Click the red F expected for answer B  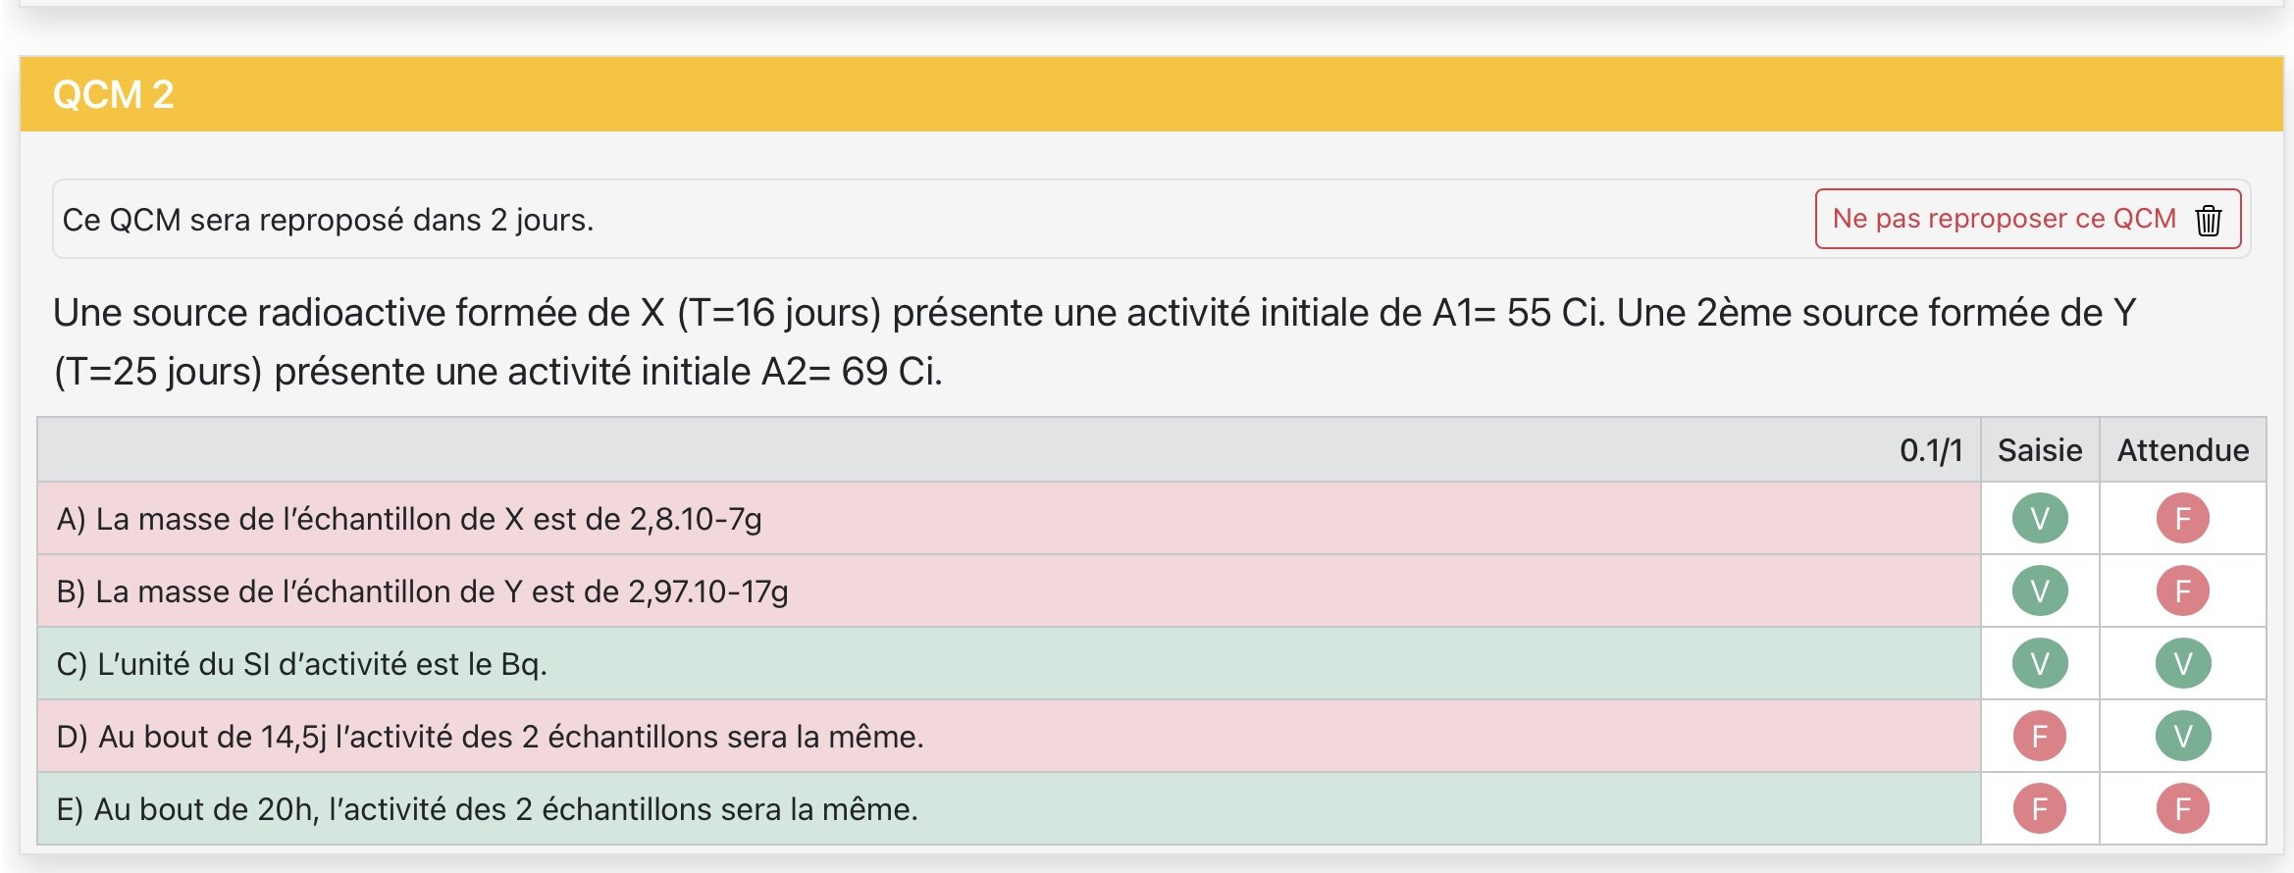[2182, 591]
